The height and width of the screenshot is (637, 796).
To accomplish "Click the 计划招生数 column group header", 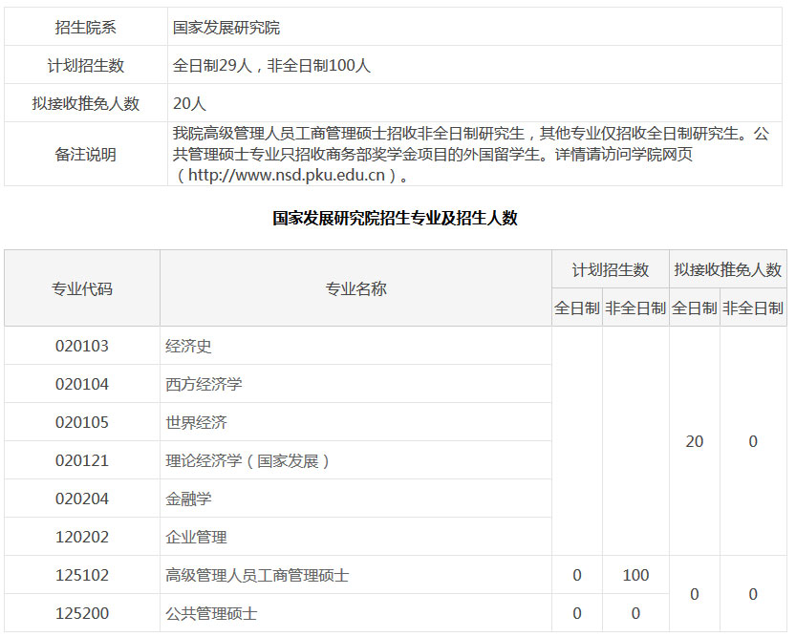I will point(610,270).
